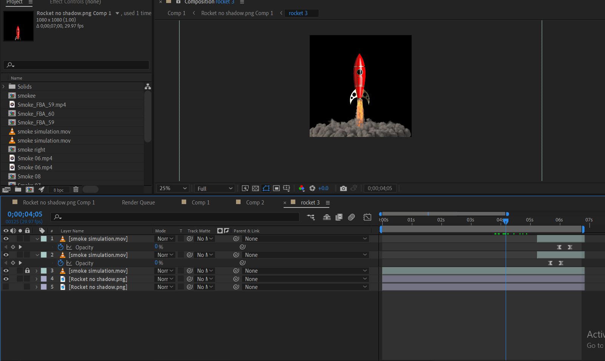Screen dimensions: 605x361
Task: Click the reset exposure icon
Action: (312, 188)
